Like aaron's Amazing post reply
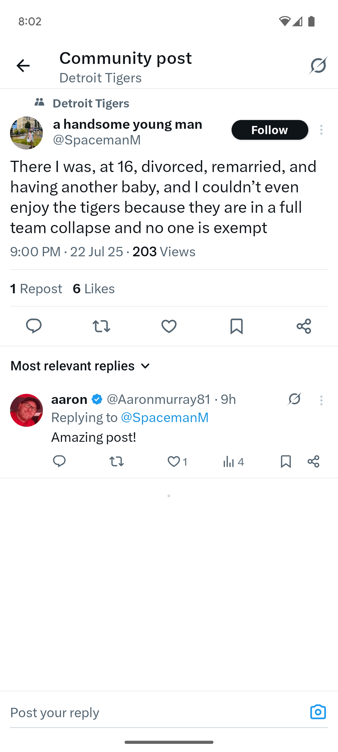The image size is (338, 752). (x=174, y=462)
